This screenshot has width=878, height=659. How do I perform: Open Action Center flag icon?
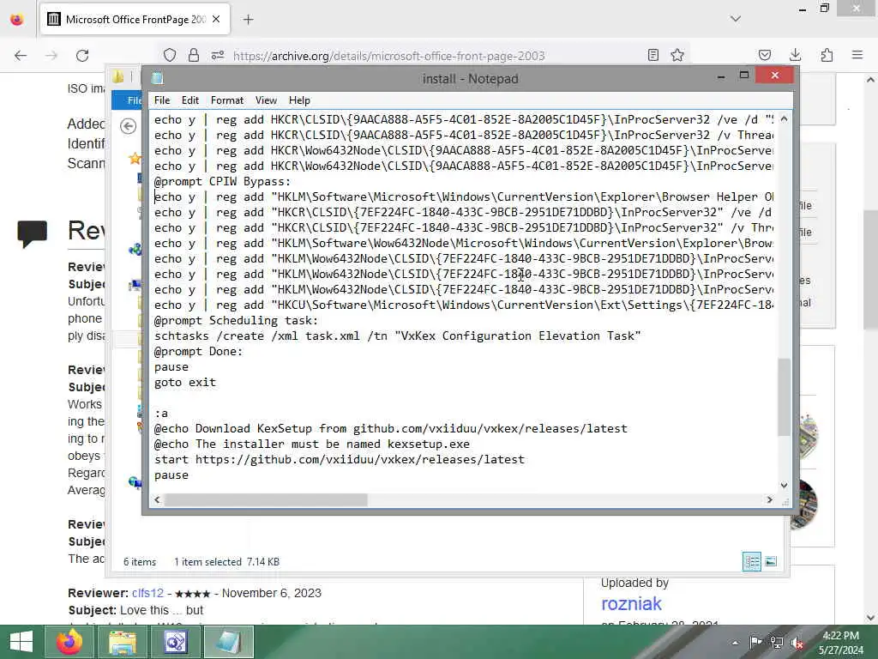coord(755,642)
